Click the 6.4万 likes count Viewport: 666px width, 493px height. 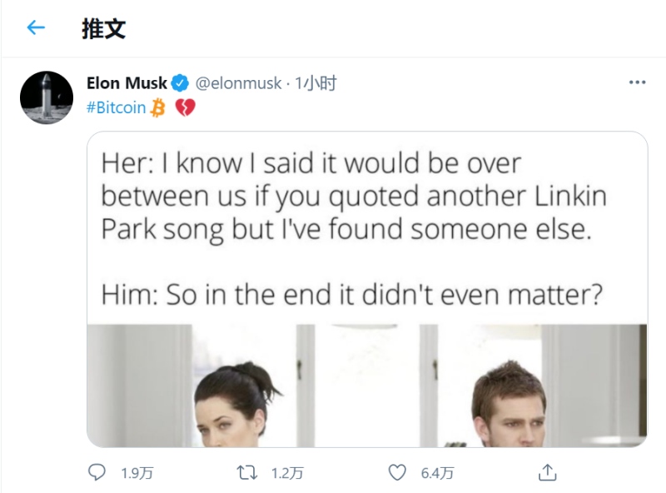437,473
